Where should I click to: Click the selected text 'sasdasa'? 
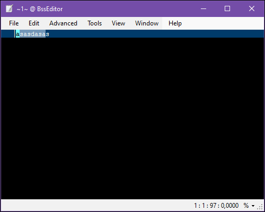pyautogui.click(x=32, y=34)
